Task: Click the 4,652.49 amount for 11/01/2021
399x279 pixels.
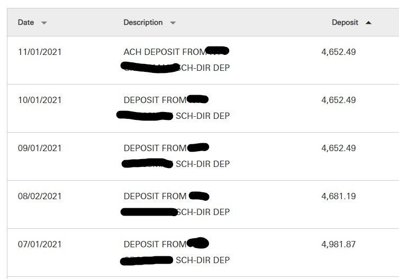Action: tap(339, 52)
